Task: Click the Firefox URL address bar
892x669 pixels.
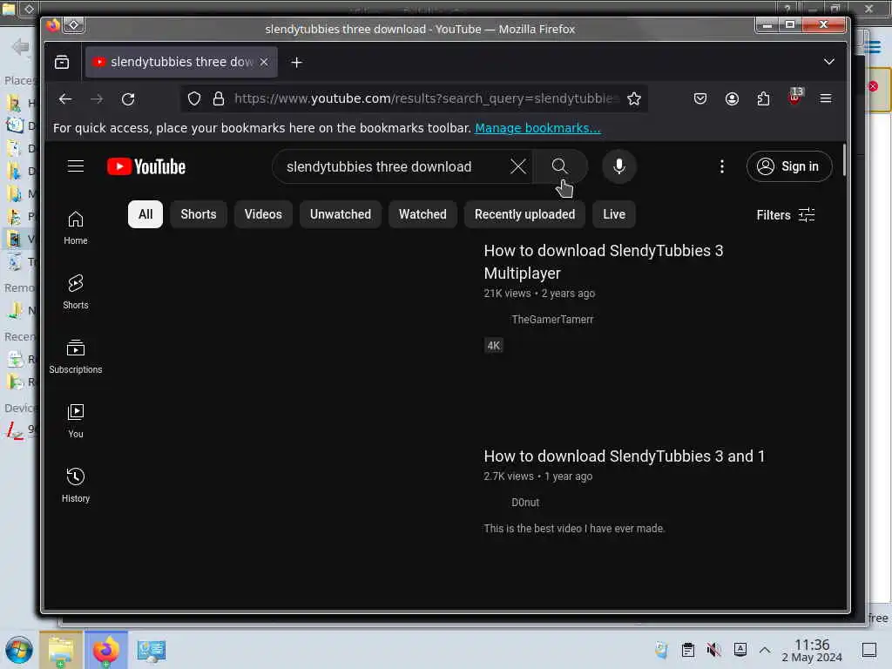Action: pos(424,99)
